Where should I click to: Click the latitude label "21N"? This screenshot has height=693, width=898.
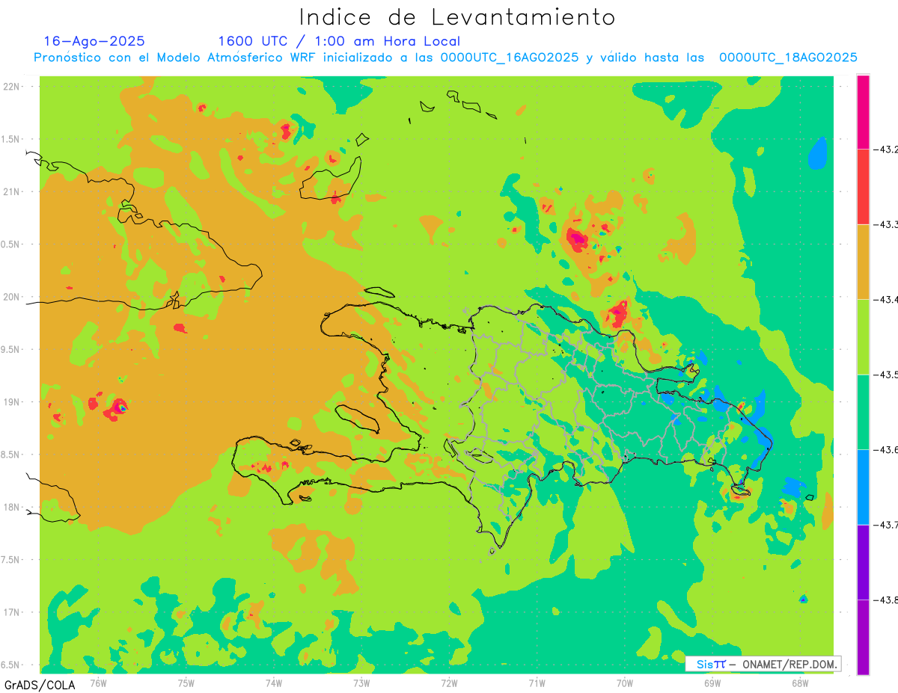[12, 191]
